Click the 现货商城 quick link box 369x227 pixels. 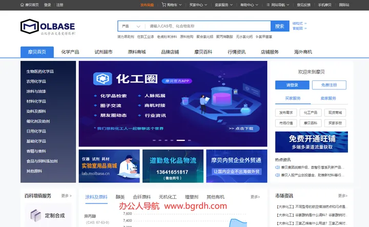(x=335, y=113)
